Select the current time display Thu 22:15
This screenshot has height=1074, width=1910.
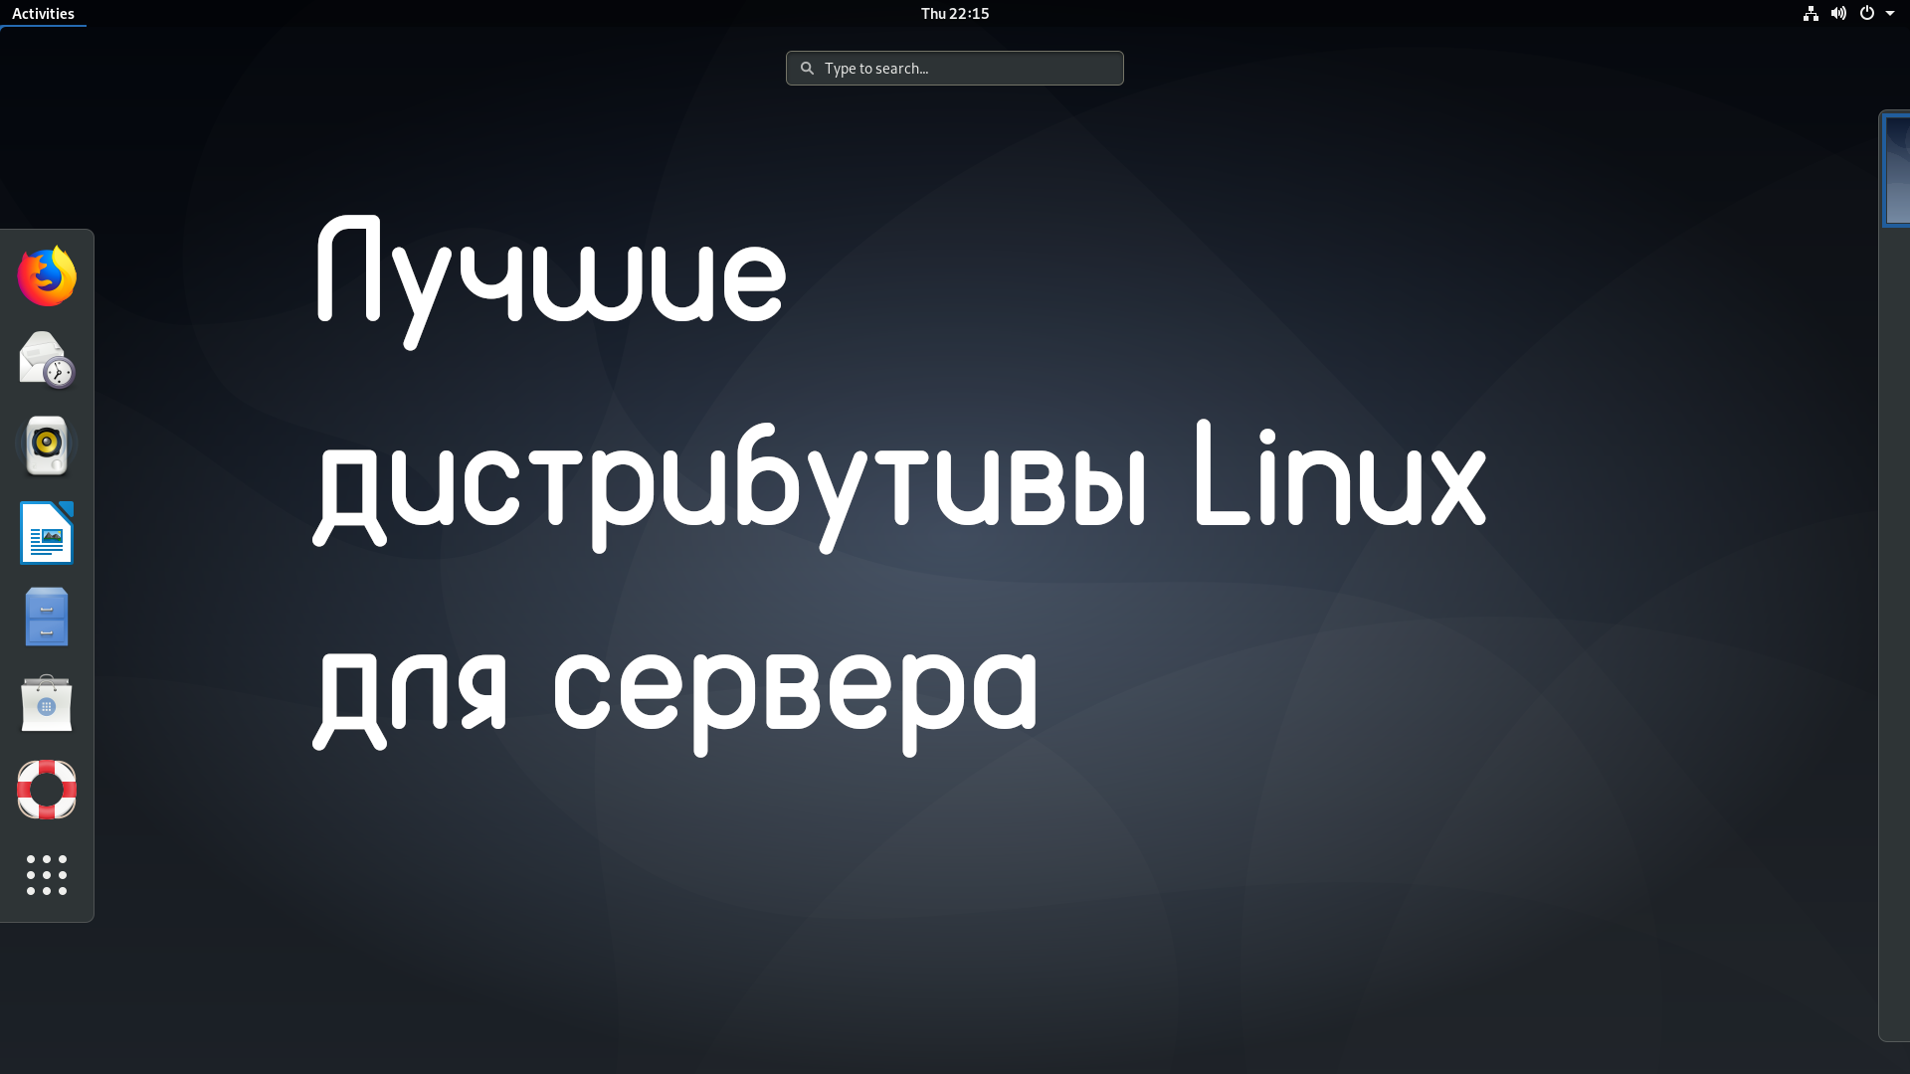pos(955,13)
